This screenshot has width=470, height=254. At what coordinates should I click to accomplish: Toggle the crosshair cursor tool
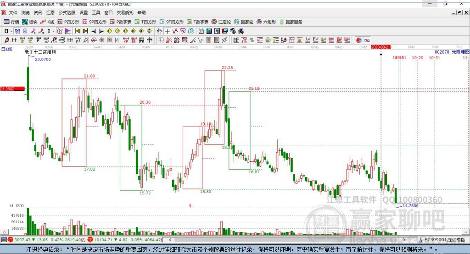pyautogui.click(x=168, y=31)
